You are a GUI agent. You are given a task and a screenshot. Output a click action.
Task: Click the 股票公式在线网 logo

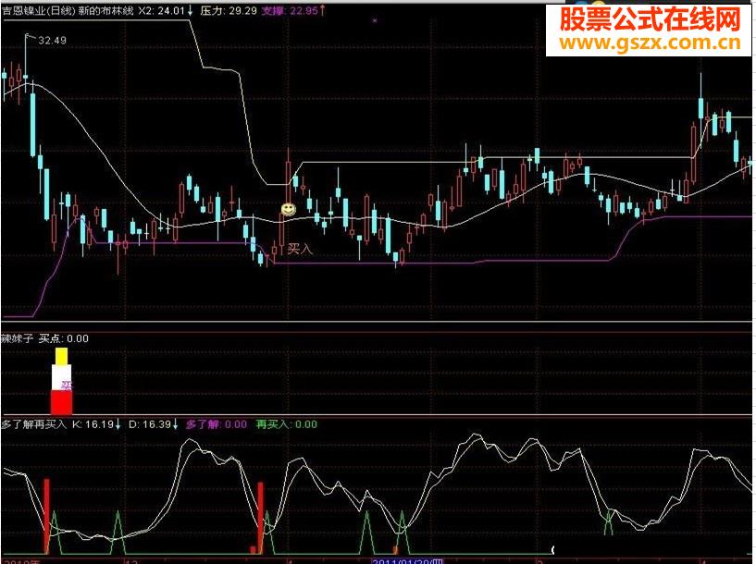point(649,18)
